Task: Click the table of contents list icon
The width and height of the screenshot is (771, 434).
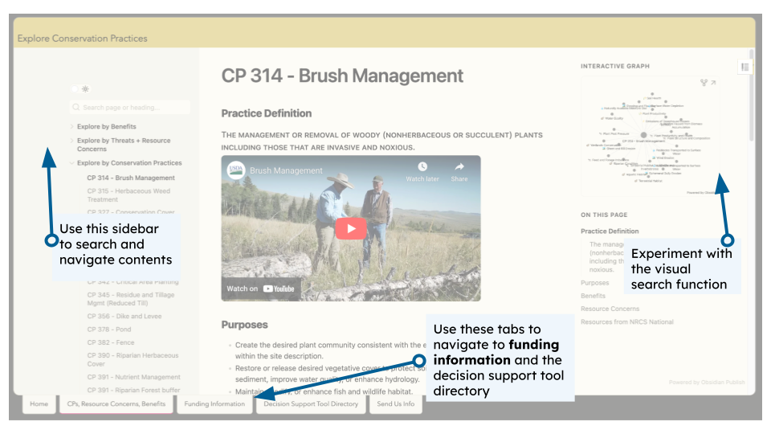Action: [744, 67]
